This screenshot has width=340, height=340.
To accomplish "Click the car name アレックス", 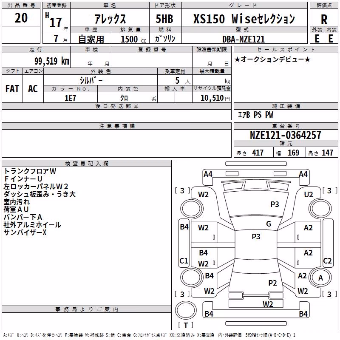I will coord(110,19).
